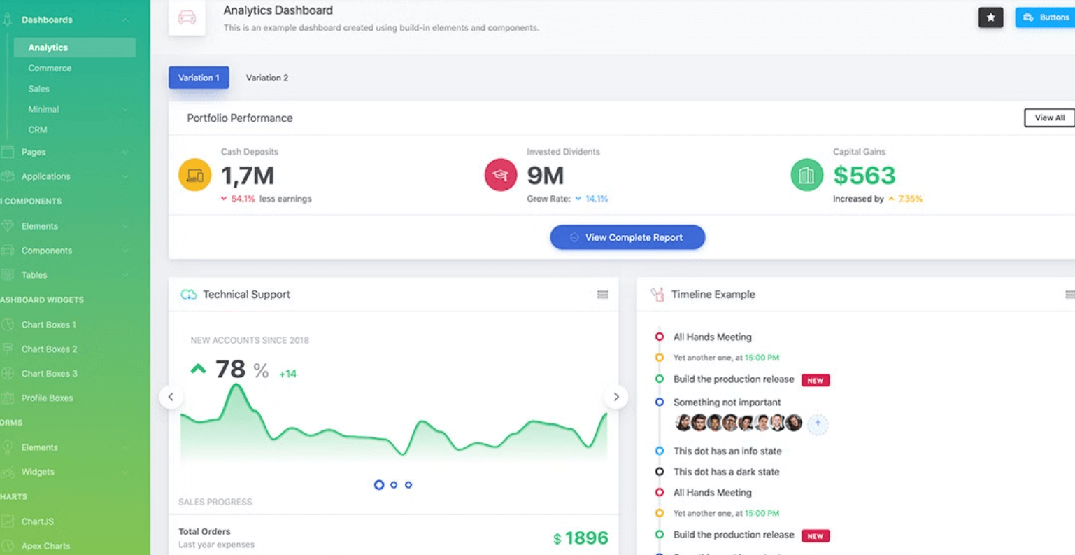
Task: Toggle the star icon near top right
Action: (990, 17)
